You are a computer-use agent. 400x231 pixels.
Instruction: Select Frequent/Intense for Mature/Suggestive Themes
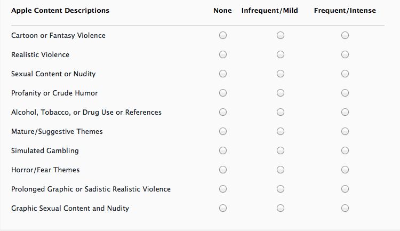(345, 131)
